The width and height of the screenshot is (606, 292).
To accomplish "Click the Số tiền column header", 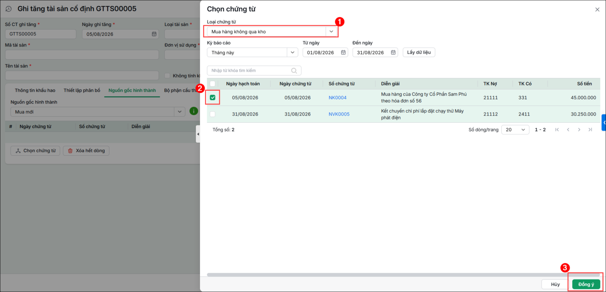I will tap(584, 83).
